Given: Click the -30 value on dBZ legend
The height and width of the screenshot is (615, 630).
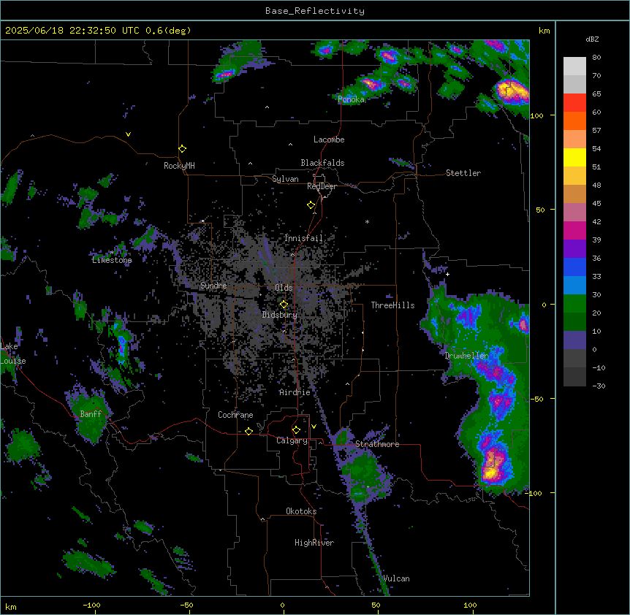Looking at the screenshot, I should [x=599, y=386].
